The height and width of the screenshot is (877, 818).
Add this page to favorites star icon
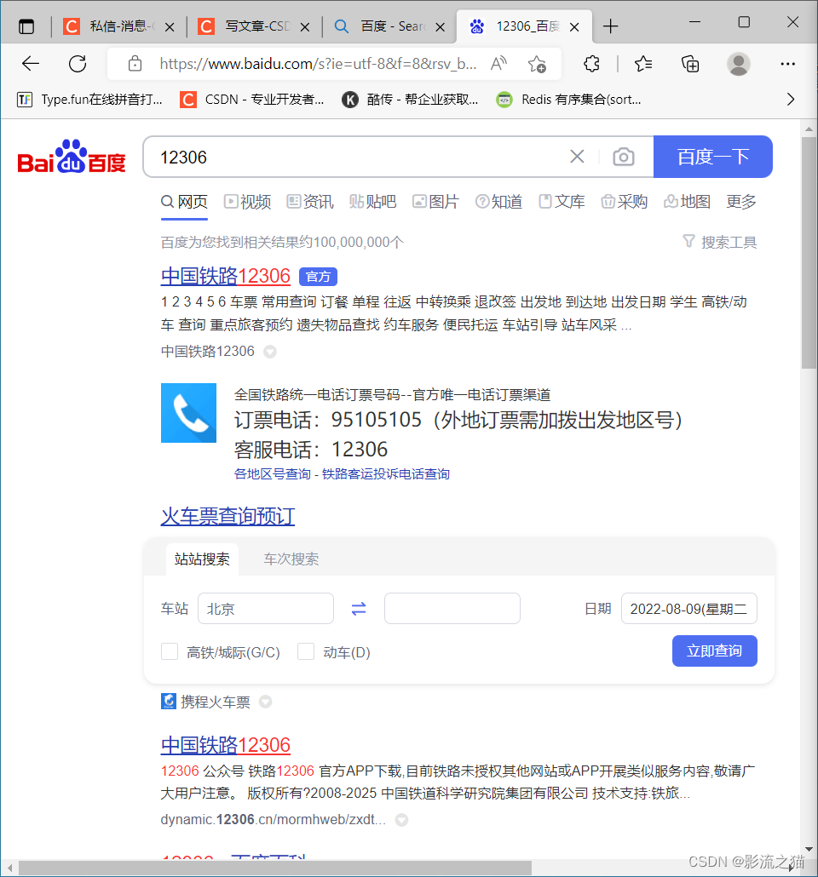tap(537, 64)
